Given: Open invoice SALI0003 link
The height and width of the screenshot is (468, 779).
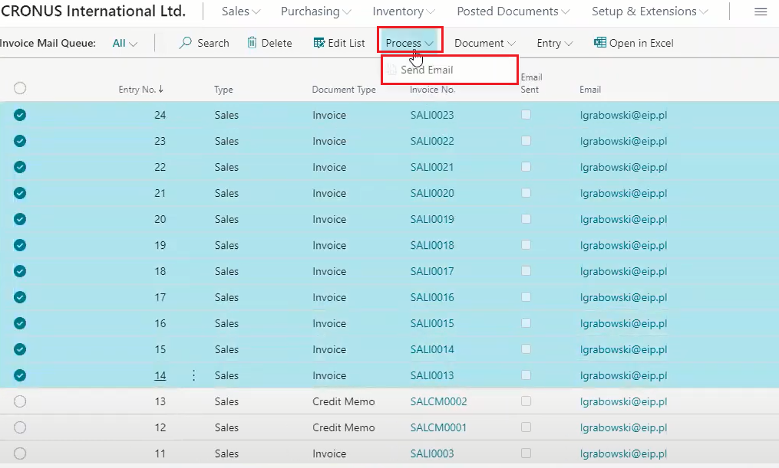Looking at the screenshot, I should coord(432,453).
